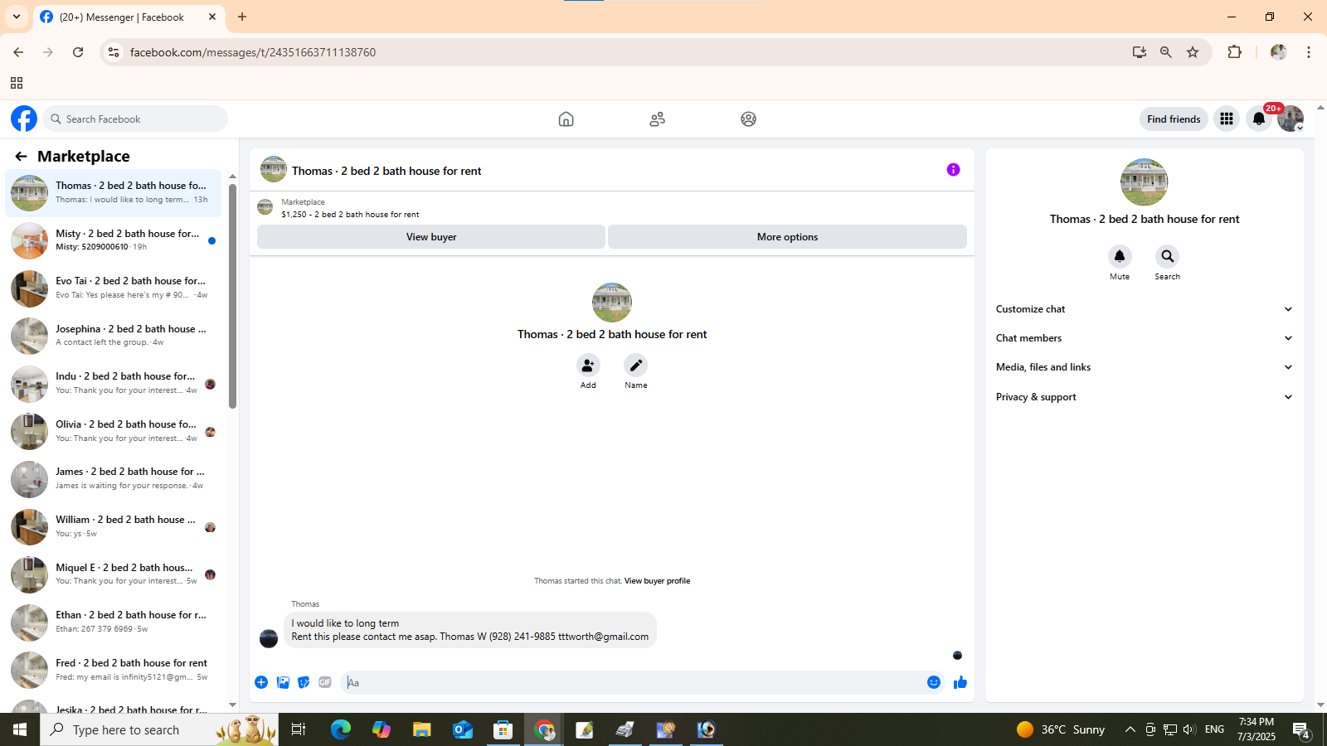Open View buyer profile link

click(x=657, y=581)
